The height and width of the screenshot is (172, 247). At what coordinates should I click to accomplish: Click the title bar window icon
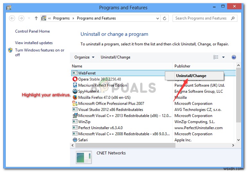[9, 7]
